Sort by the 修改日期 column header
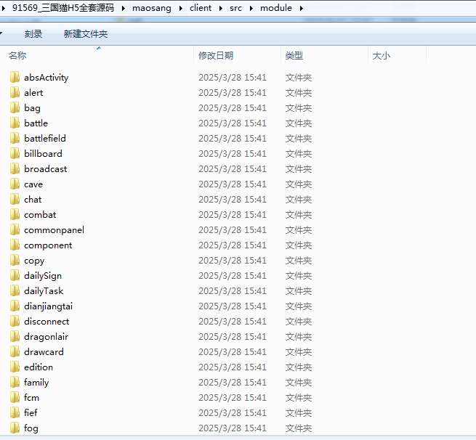This screenshot has width=476, height=440. [x=215, y=56]
